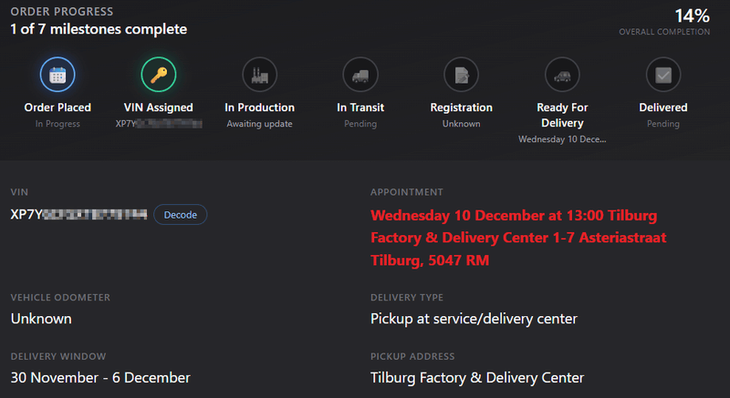Click the Order Placed milestone label
The width and height of the screenshot is (730, 398).
click(57, 107)
